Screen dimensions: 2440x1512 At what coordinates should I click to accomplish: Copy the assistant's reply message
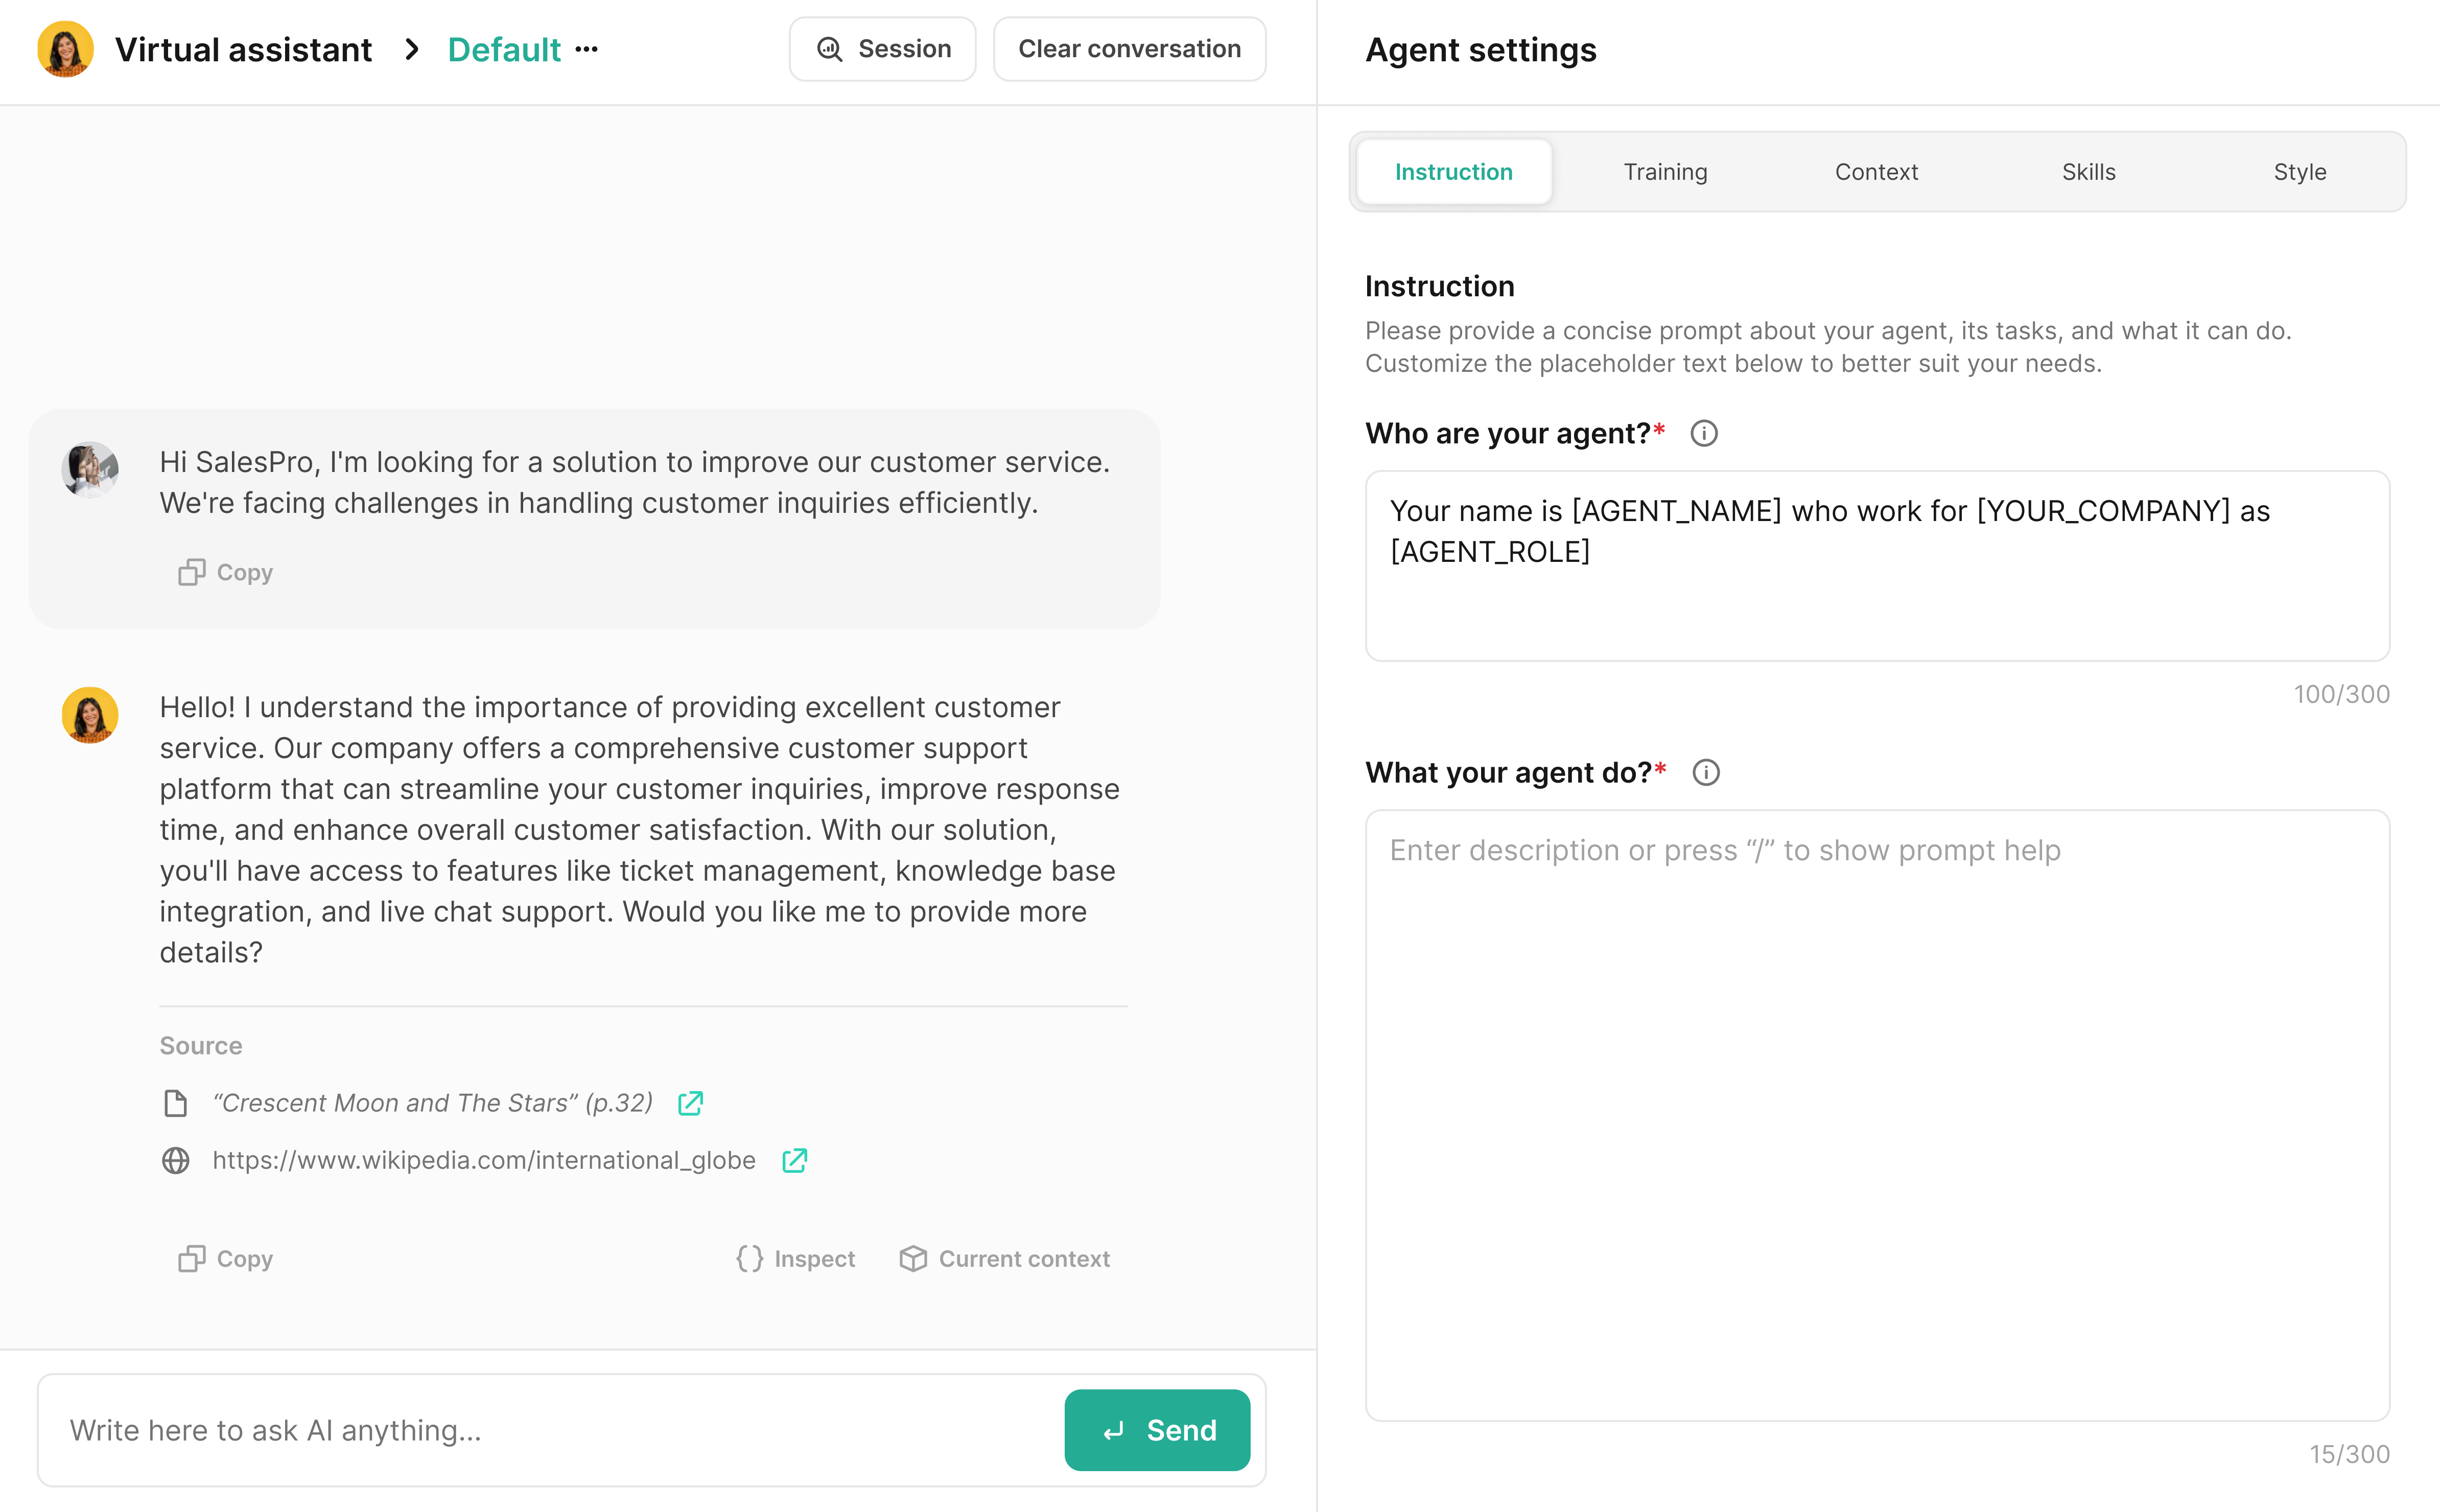point(226,1258)
